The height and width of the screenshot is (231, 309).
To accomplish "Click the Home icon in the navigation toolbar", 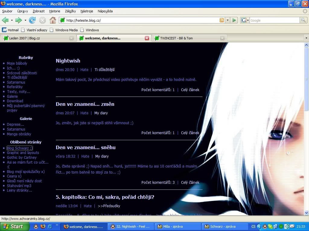I will [53, 20].
